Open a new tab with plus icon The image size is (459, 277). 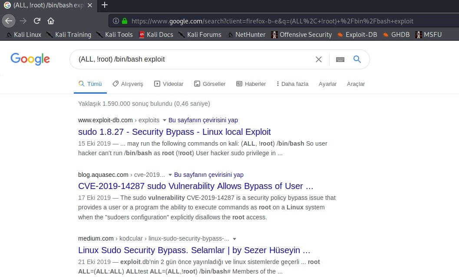pos(104,5)
